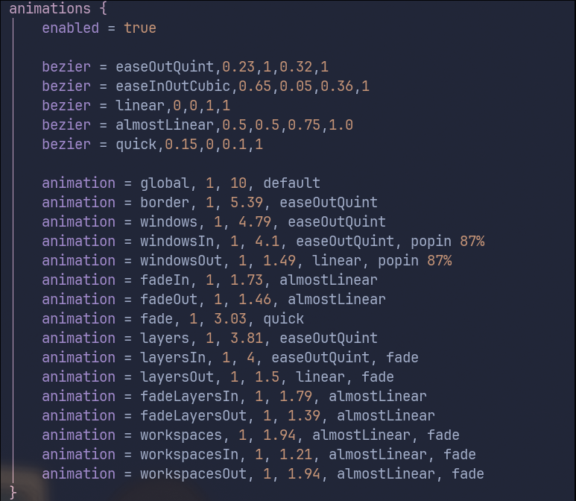The width and height of the screenshot is (576, 501).
Task: Click 'default' on the global animation line
Action: point(291,183)
